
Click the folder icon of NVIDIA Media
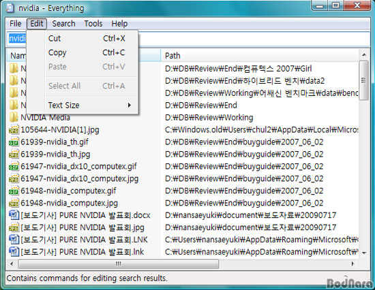[14, 117]
